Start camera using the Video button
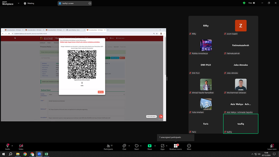Screen dimensions: 279x157 coord(21,147)
